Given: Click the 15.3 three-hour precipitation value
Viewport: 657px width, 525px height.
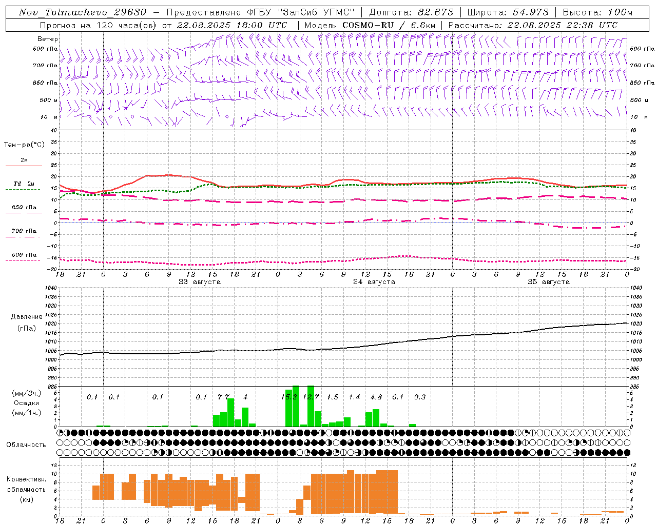Looking at the screenshot, I should [x=289, y=397].
